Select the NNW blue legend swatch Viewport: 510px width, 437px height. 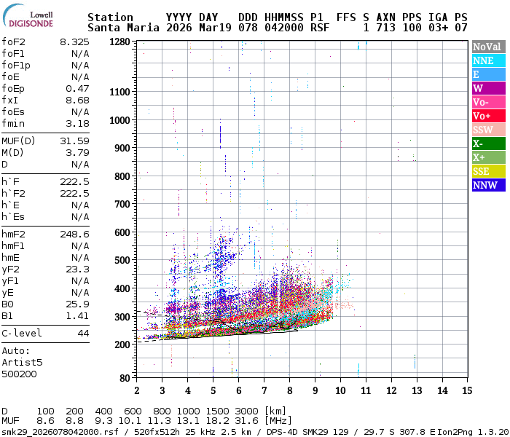coord(489,185)
